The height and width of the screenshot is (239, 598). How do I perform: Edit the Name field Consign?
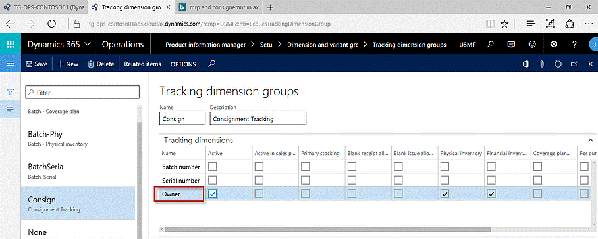click(182, 119)
